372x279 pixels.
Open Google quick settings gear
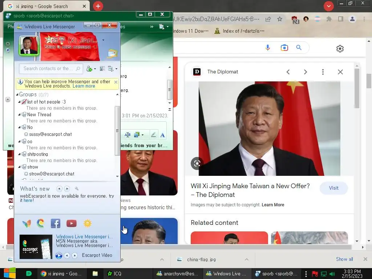[x=340, y=49]
